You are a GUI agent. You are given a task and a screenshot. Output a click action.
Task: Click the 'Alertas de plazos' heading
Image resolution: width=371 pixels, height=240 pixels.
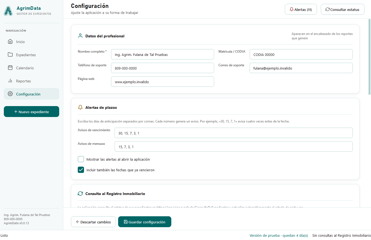[101, 108]
